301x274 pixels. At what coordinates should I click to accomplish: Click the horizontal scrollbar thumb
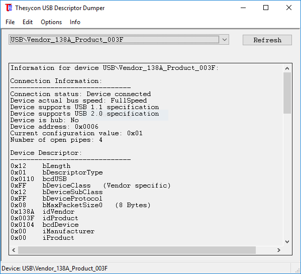pyautogui.click(x=137, y=250)
